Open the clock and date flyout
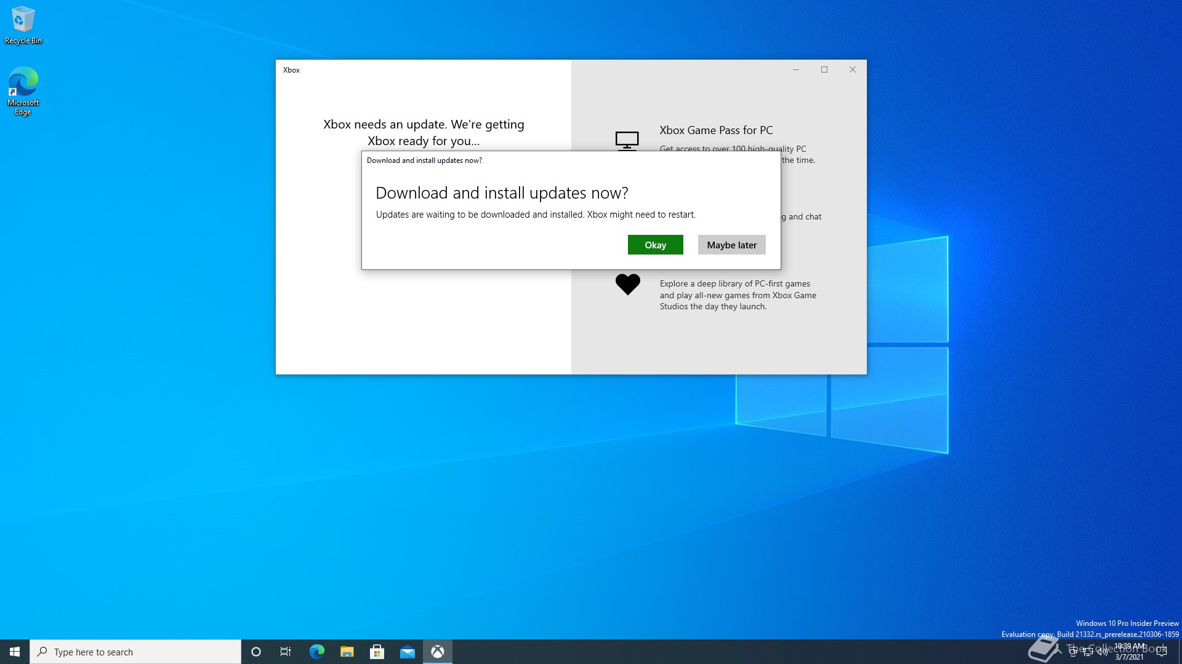Screen dimensions: 1182x664 1130,652
